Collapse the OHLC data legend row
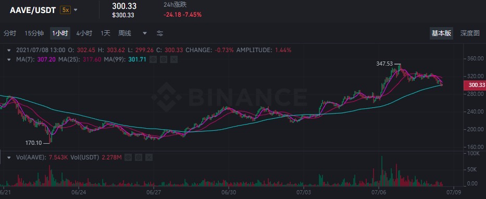 click(x=9, y=50)
